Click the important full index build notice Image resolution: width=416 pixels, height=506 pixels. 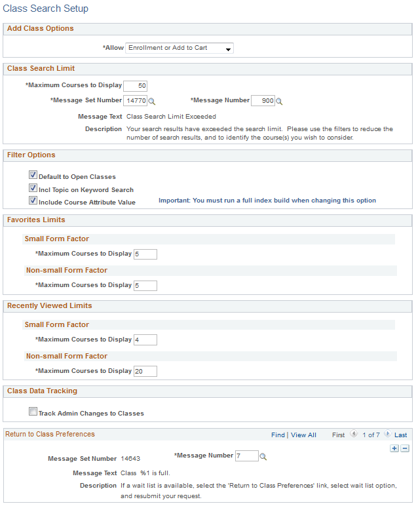coord(267,201)
